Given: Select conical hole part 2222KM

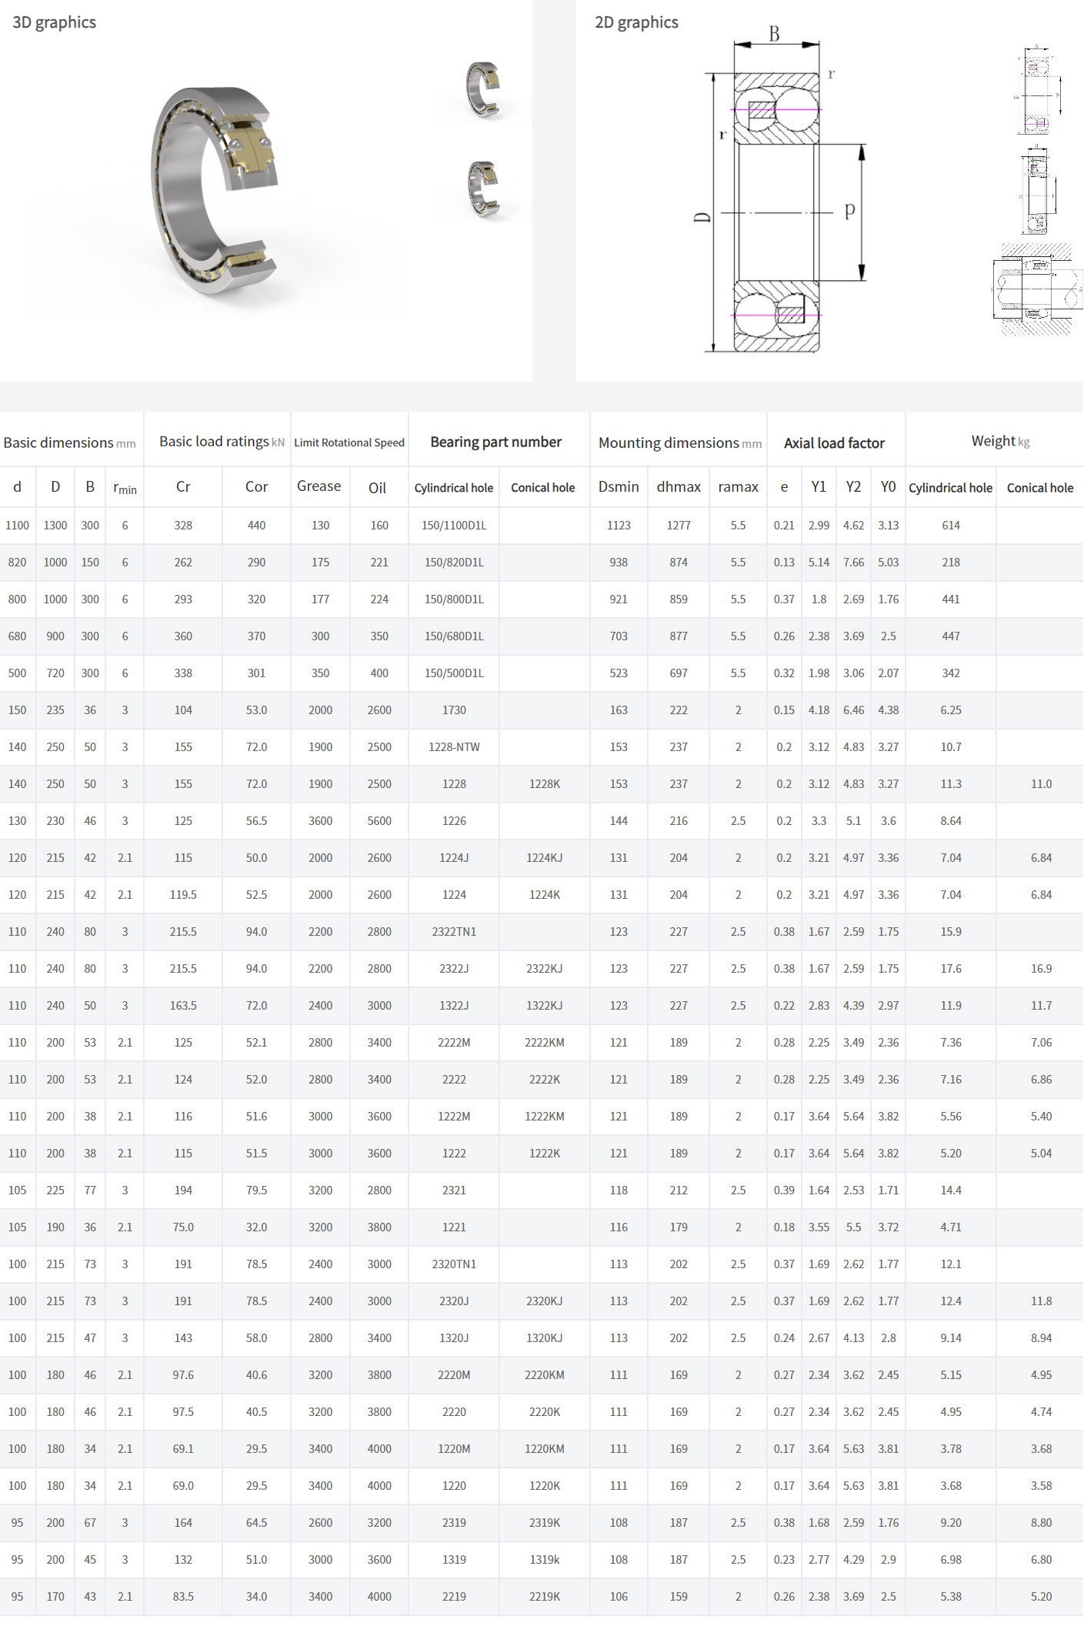Looking at the screenshot, I should [x=544, y=1043].
